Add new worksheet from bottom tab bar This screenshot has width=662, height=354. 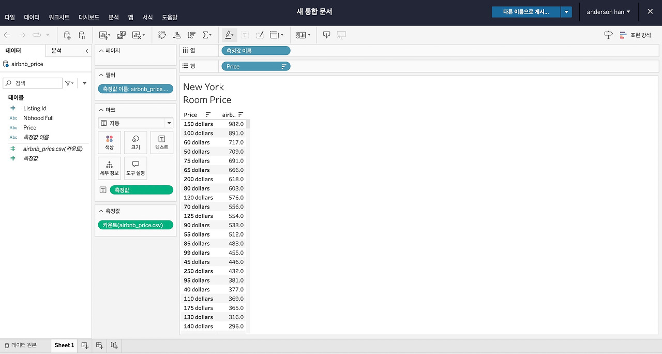point(85,345)
